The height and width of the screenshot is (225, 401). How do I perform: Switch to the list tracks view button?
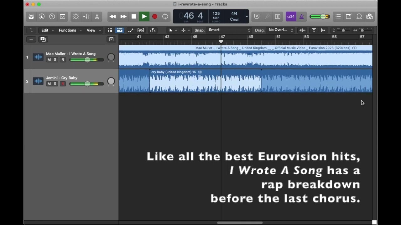120,30
